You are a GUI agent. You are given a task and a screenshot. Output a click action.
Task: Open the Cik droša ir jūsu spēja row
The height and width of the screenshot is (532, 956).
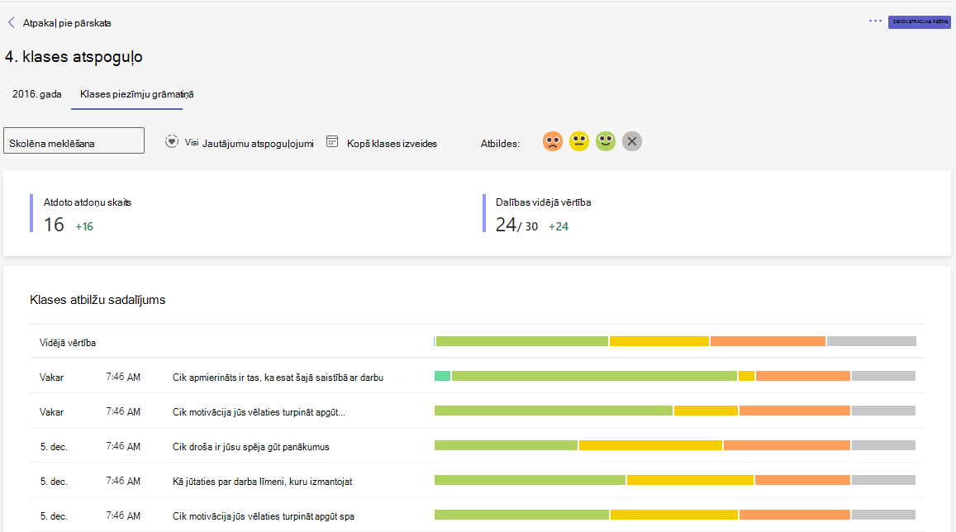pyautogui.click(x=477, y=446)
